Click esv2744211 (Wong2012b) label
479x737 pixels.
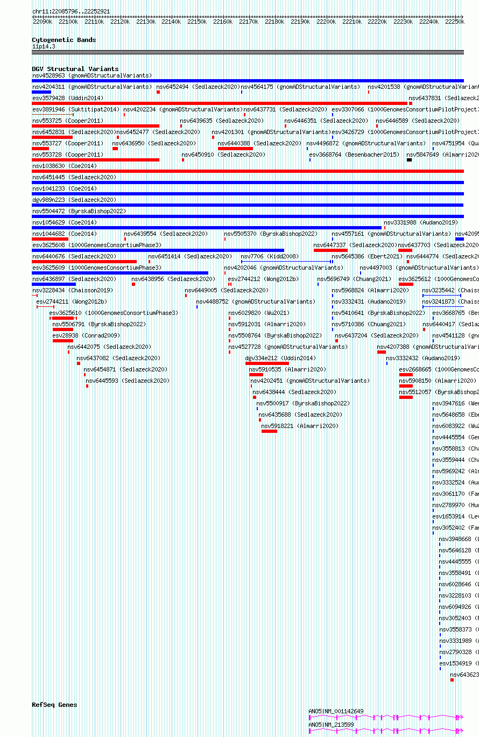pos(72,301)
